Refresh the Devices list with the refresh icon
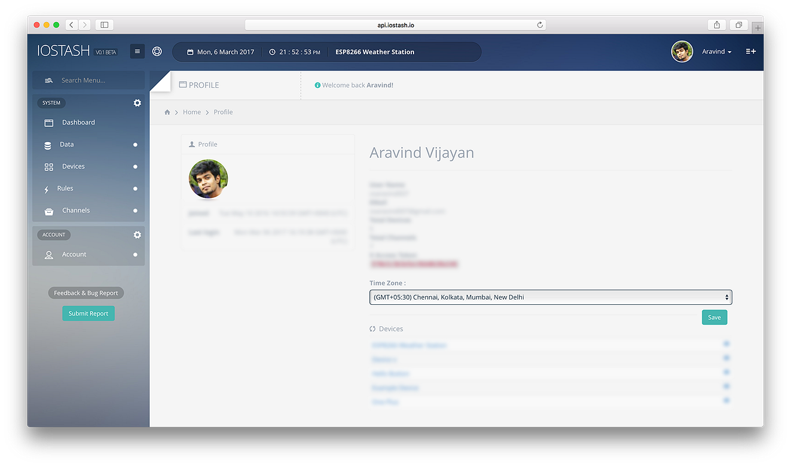This screenshot has width=791, height=466. pyautogui.click(x=371, y=329)
